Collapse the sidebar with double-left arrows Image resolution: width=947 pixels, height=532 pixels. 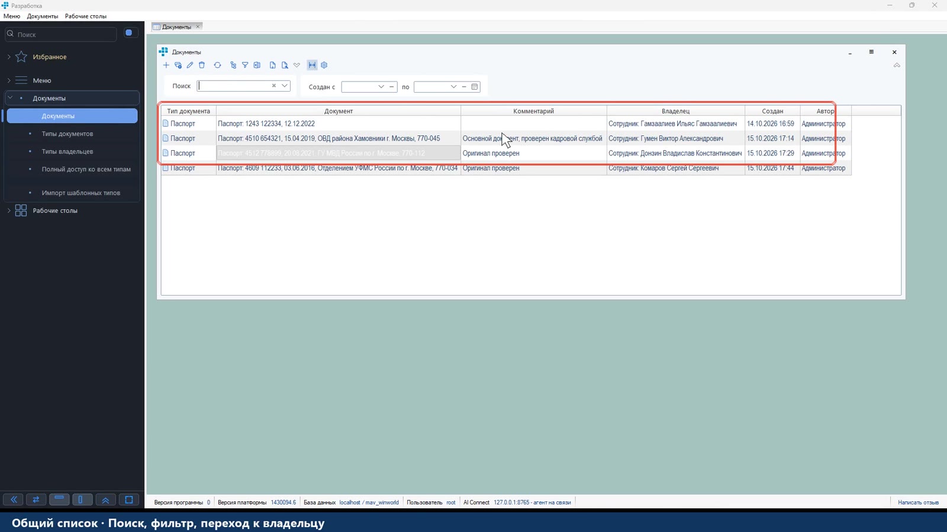(14, 499)
